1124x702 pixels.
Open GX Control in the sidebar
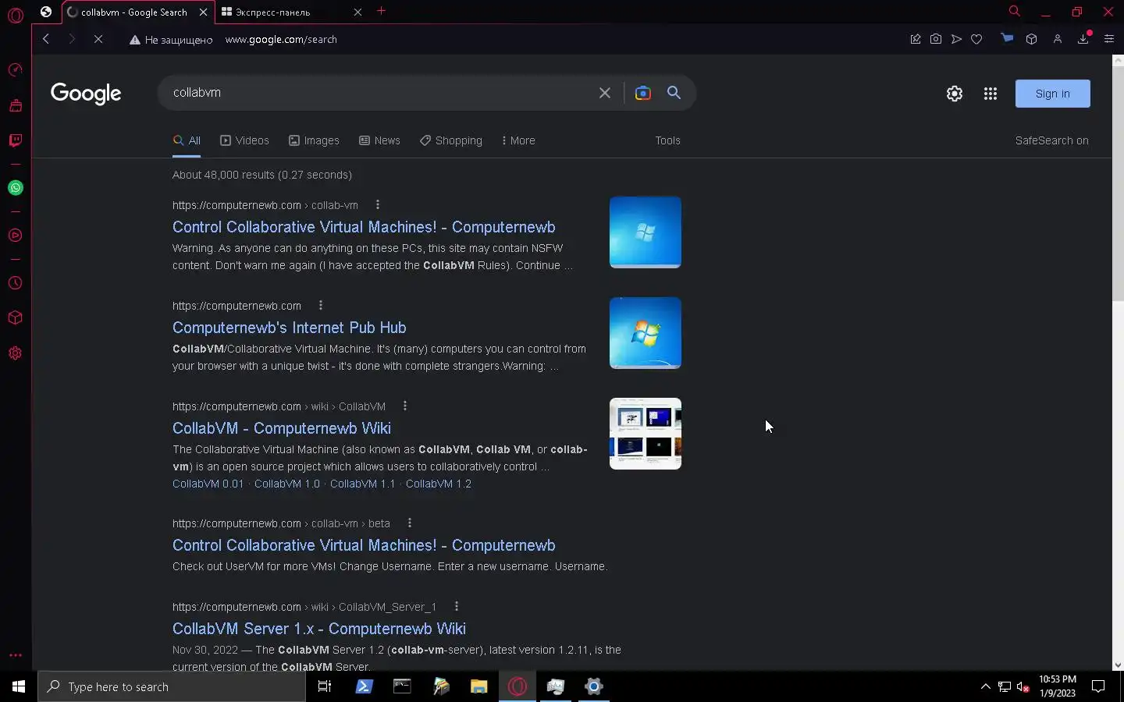(15, 70)
